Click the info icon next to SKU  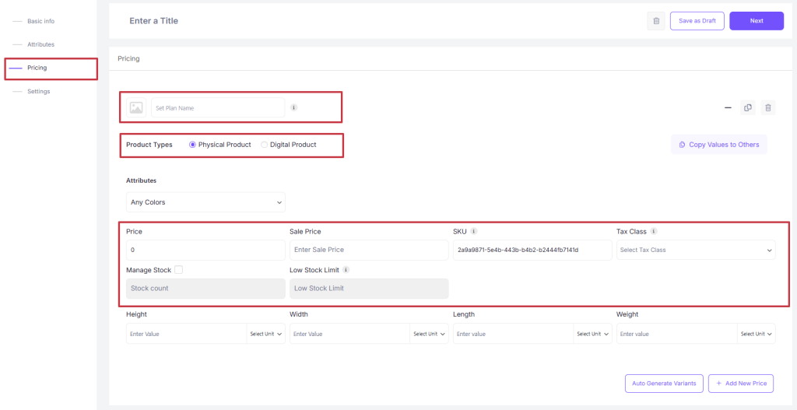coord(473,231)
